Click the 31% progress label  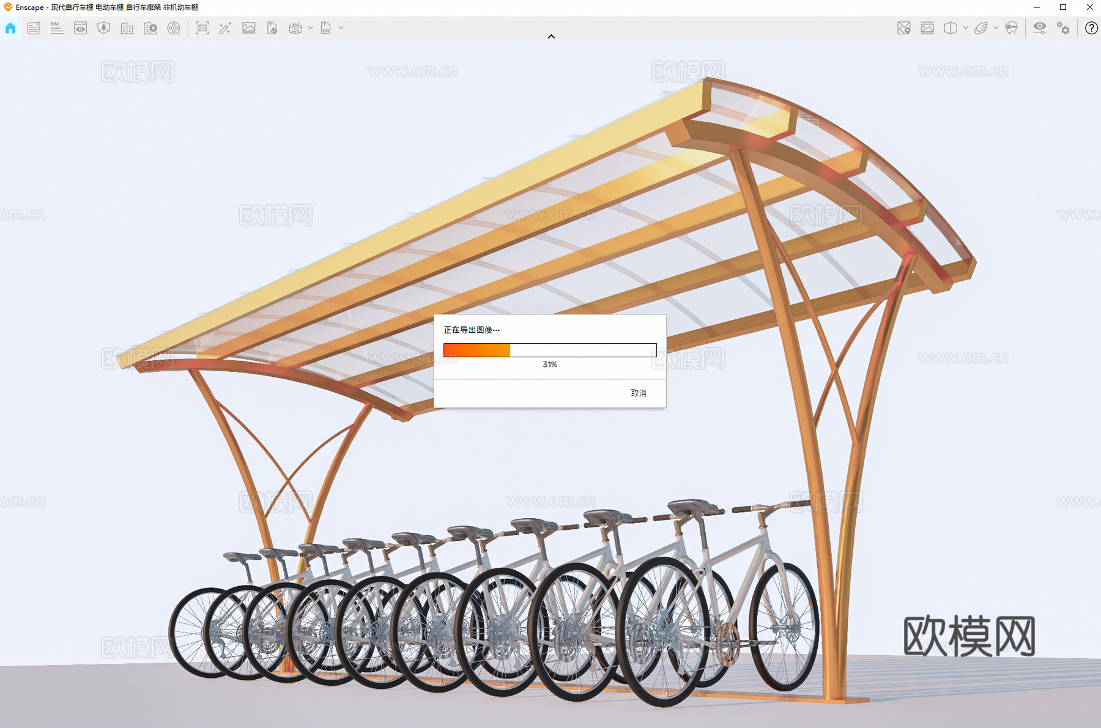tap(550, 365)
